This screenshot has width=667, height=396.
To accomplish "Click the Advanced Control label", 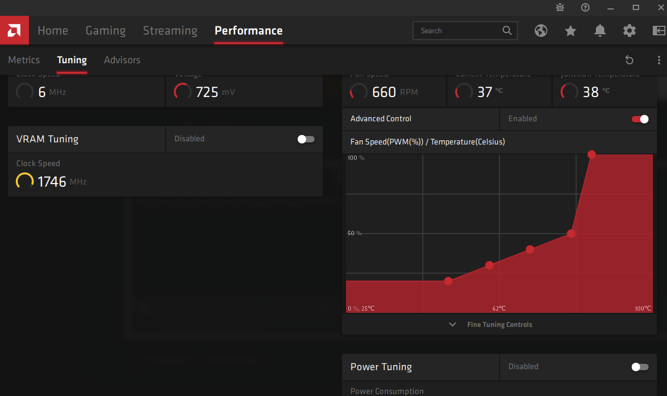I will click(x=381, y=119).
